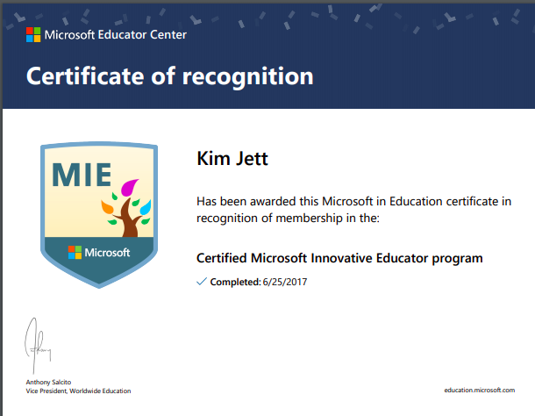Image resolution: width=535 pixels, height=416 pixels.
Task: Click the Completed label
Action: click(235, 282)
